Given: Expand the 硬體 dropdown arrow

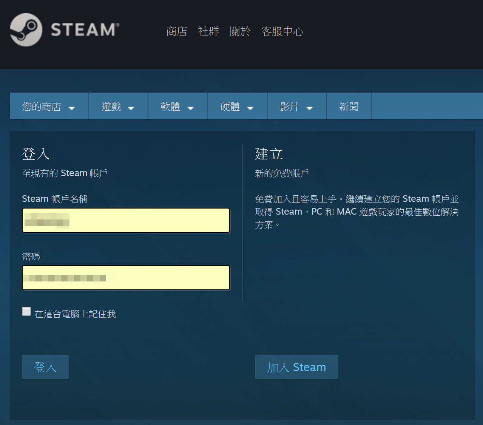Looking at the screenshot, I should pos(250,108).
